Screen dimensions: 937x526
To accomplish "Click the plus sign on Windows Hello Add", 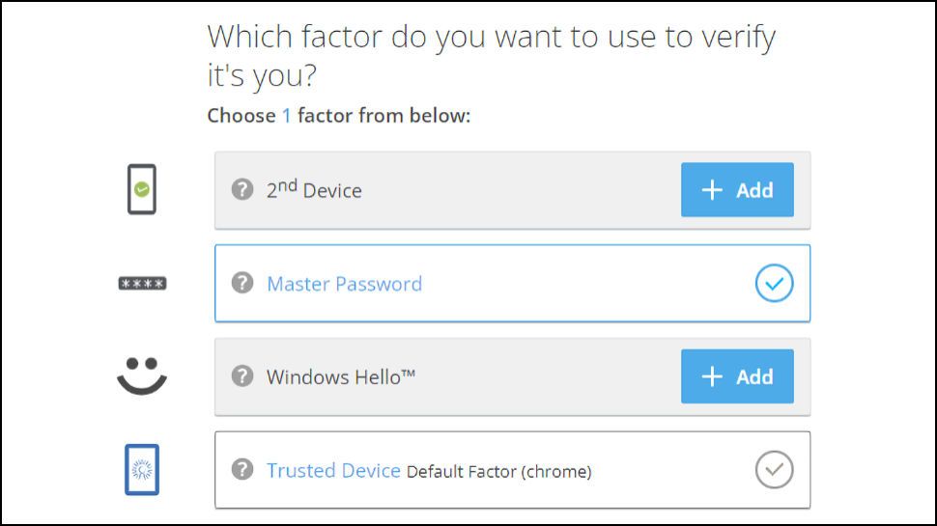I will [x=712, y=376].
